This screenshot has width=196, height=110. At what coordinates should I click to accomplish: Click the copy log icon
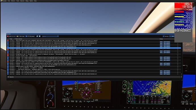click(39, 36)
